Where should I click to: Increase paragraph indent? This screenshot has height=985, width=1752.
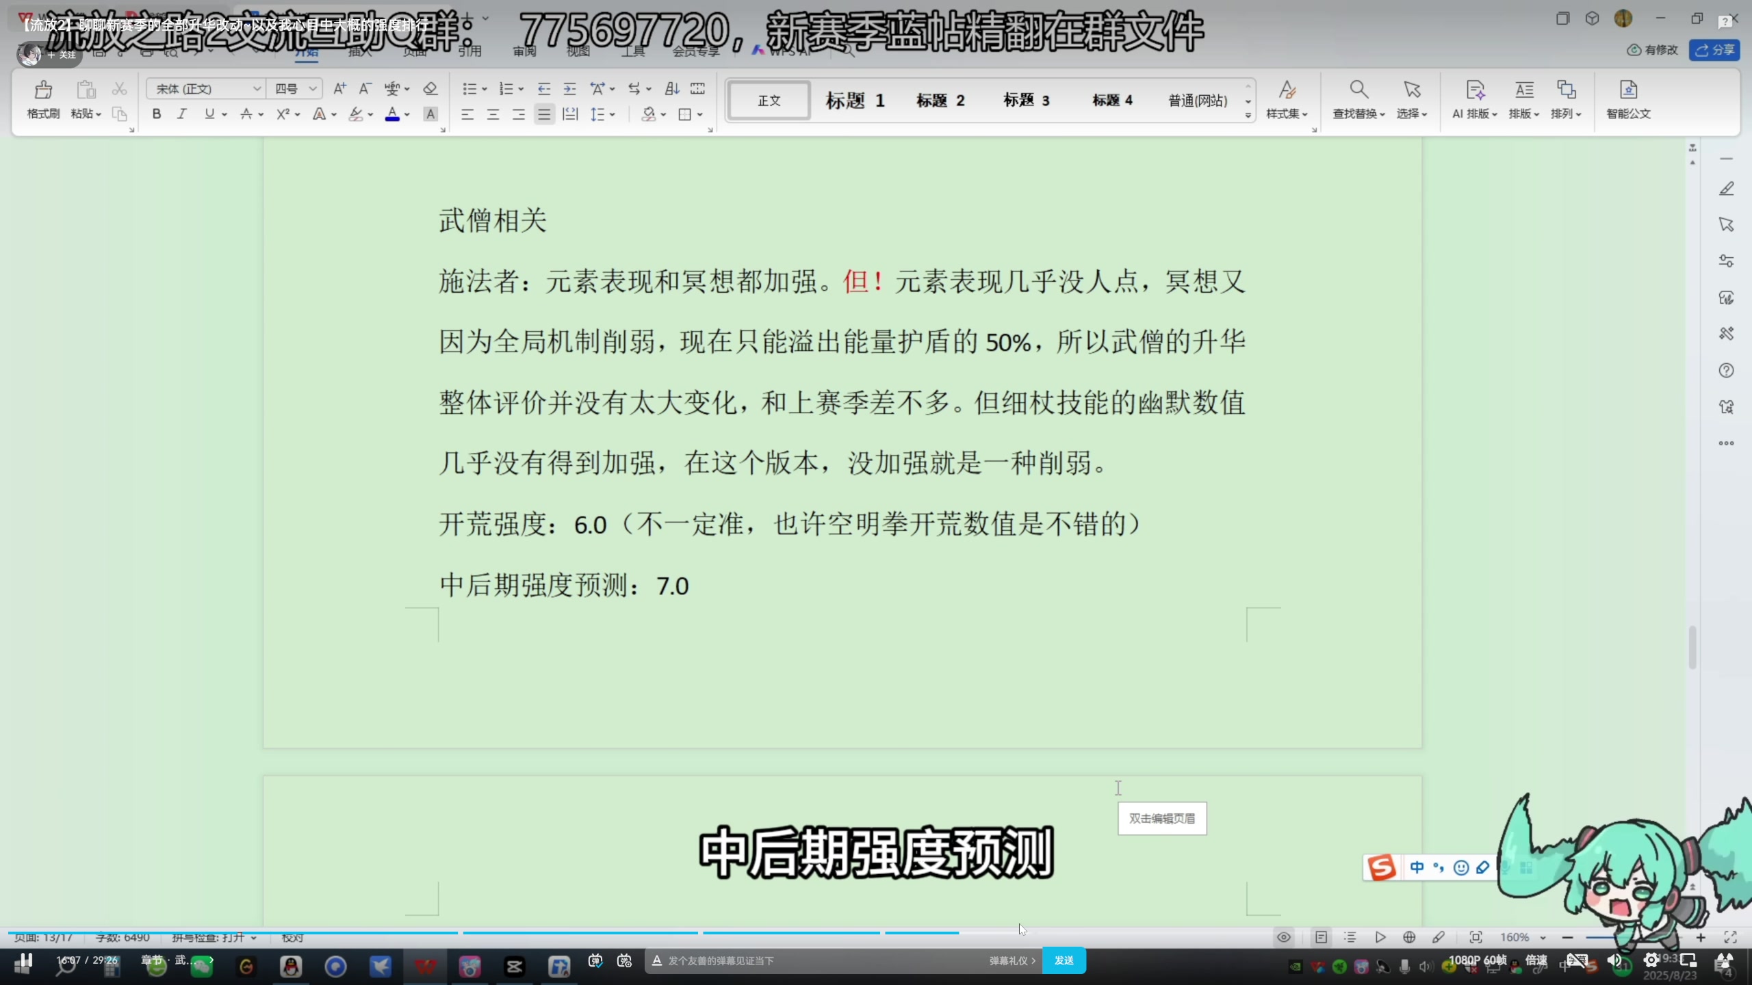[569, 89]
